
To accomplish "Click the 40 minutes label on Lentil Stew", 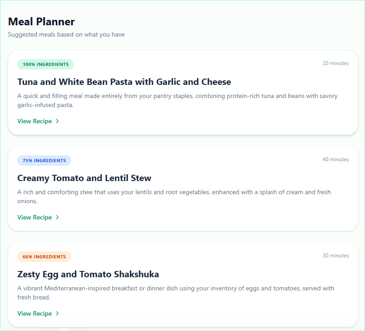I will (x=336, y=159).
